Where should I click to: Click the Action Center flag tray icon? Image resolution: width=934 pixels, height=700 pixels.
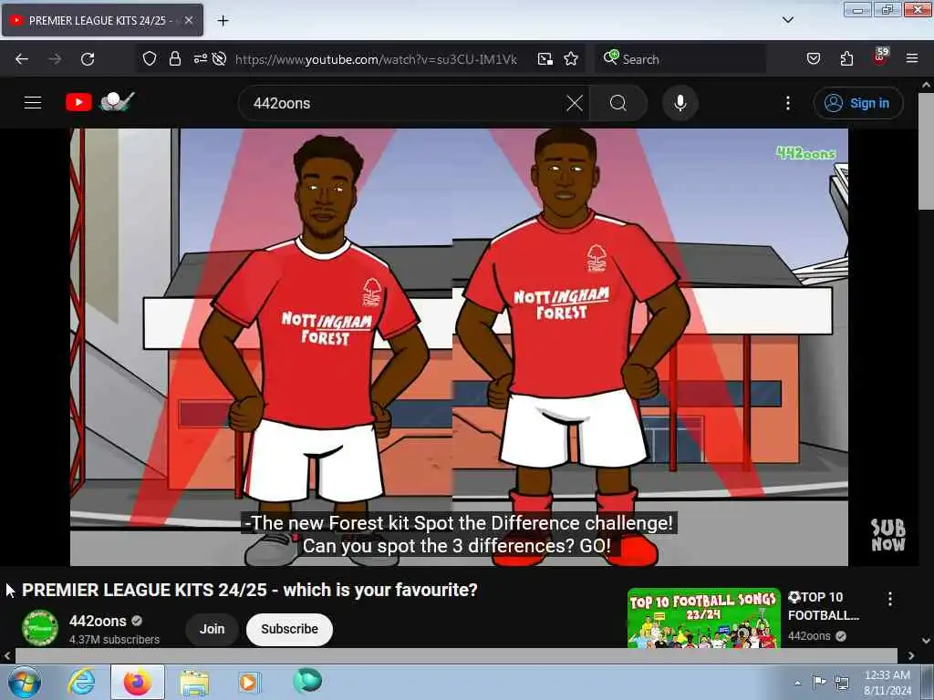point(820,682)
